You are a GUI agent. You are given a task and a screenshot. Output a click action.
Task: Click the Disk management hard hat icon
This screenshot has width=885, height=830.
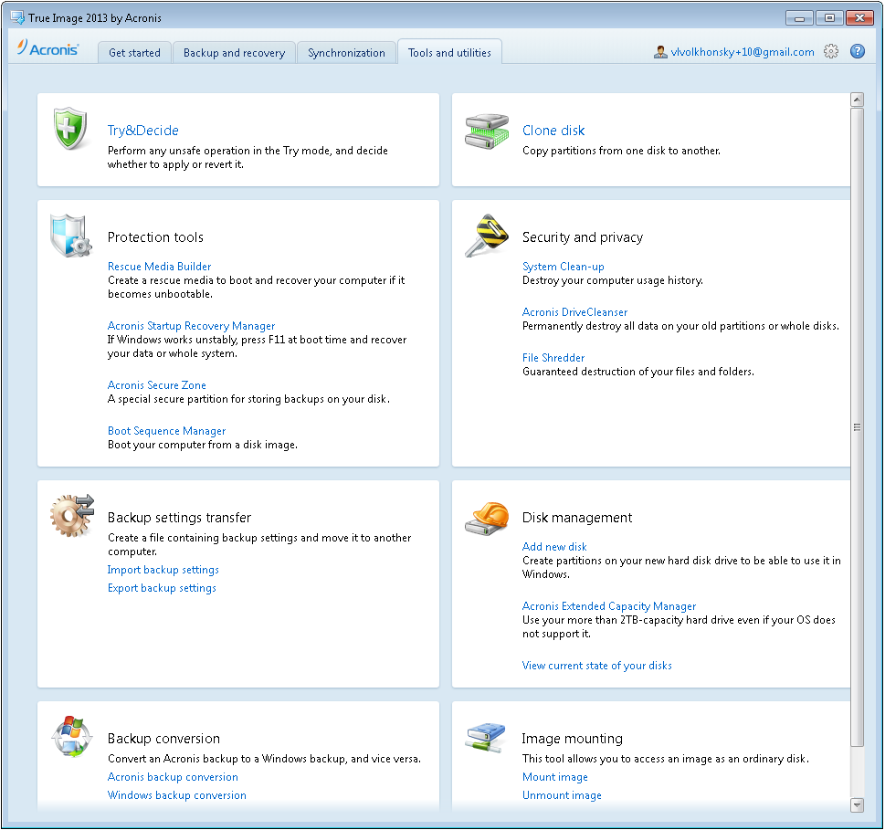487,518
